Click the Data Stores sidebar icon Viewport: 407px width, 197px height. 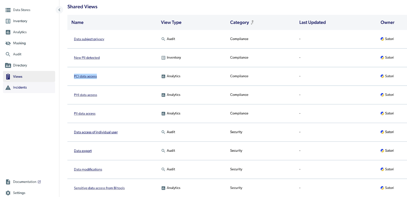click(x=8, y=10)
